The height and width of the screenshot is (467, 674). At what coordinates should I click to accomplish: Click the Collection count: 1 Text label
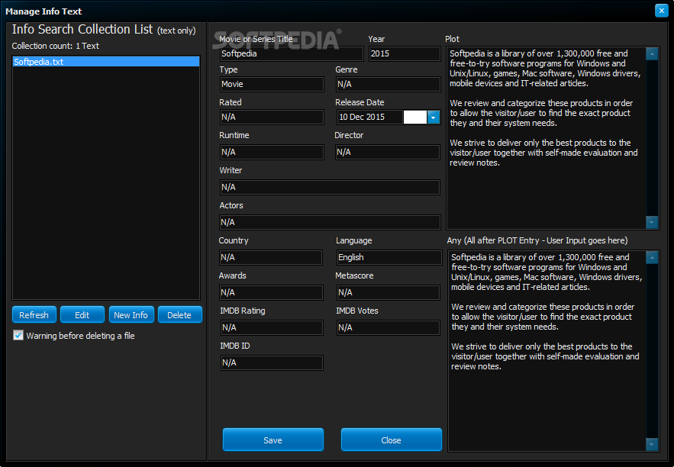pos(56,46)
